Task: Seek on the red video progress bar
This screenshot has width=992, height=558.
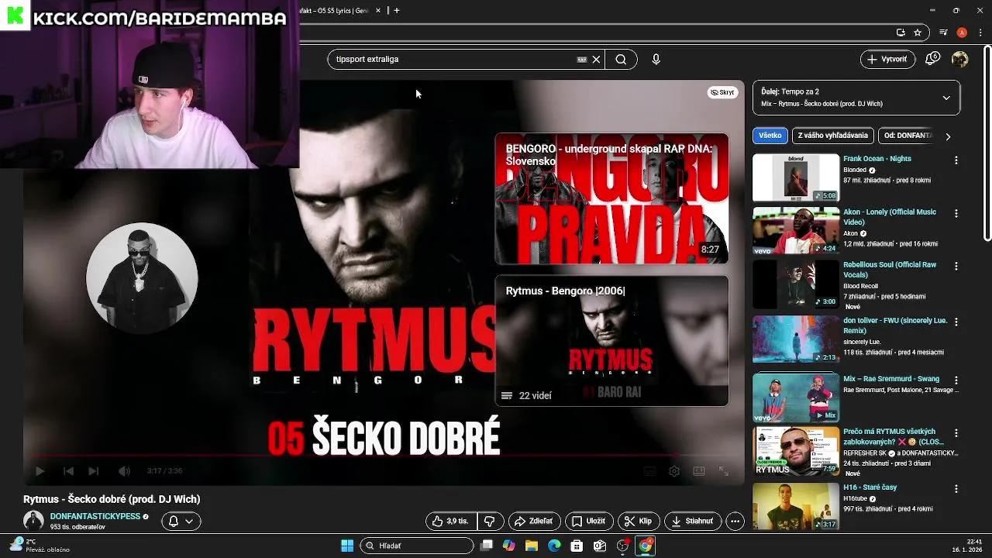Action: pyautogui.click(x=384, y=456)
